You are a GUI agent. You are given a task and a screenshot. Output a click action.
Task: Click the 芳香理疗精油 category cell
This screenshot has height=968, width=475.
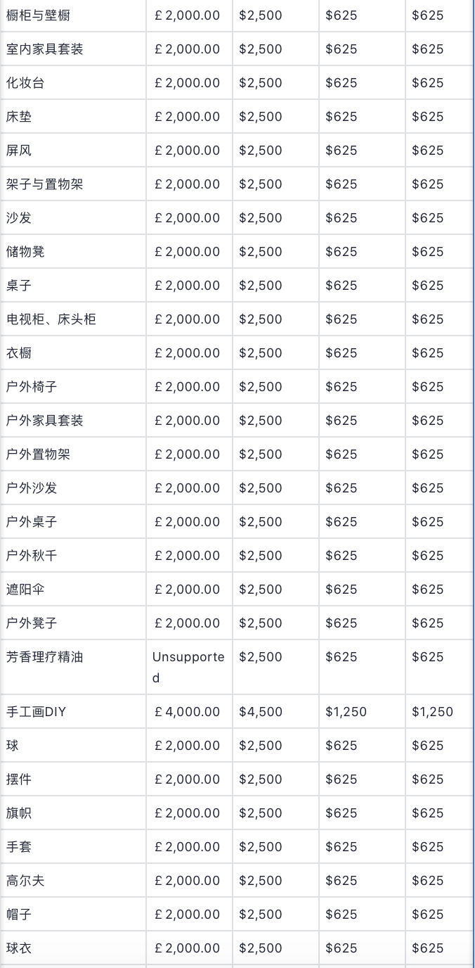(44, 657)
